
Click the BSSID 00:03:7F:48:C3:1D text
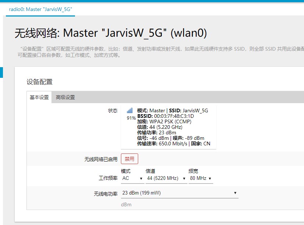click(165, 116)
